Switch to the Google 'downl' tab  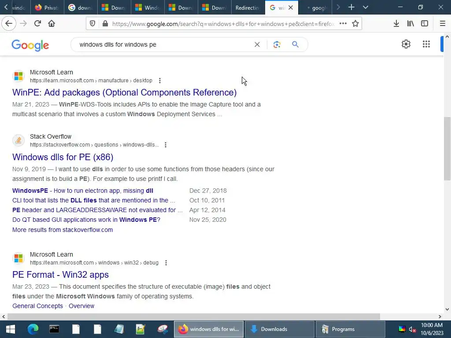click(x=81, y=7)
